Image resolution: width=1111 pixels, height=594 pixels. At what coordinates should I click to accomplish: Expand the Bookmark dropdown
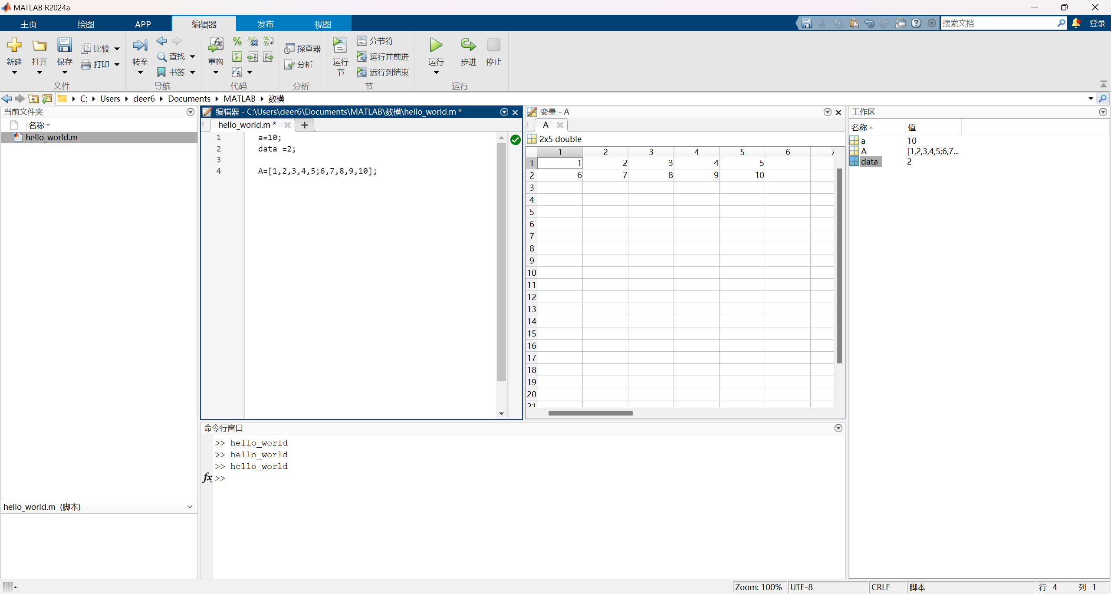pyautogui.click(x=193, y=72)
